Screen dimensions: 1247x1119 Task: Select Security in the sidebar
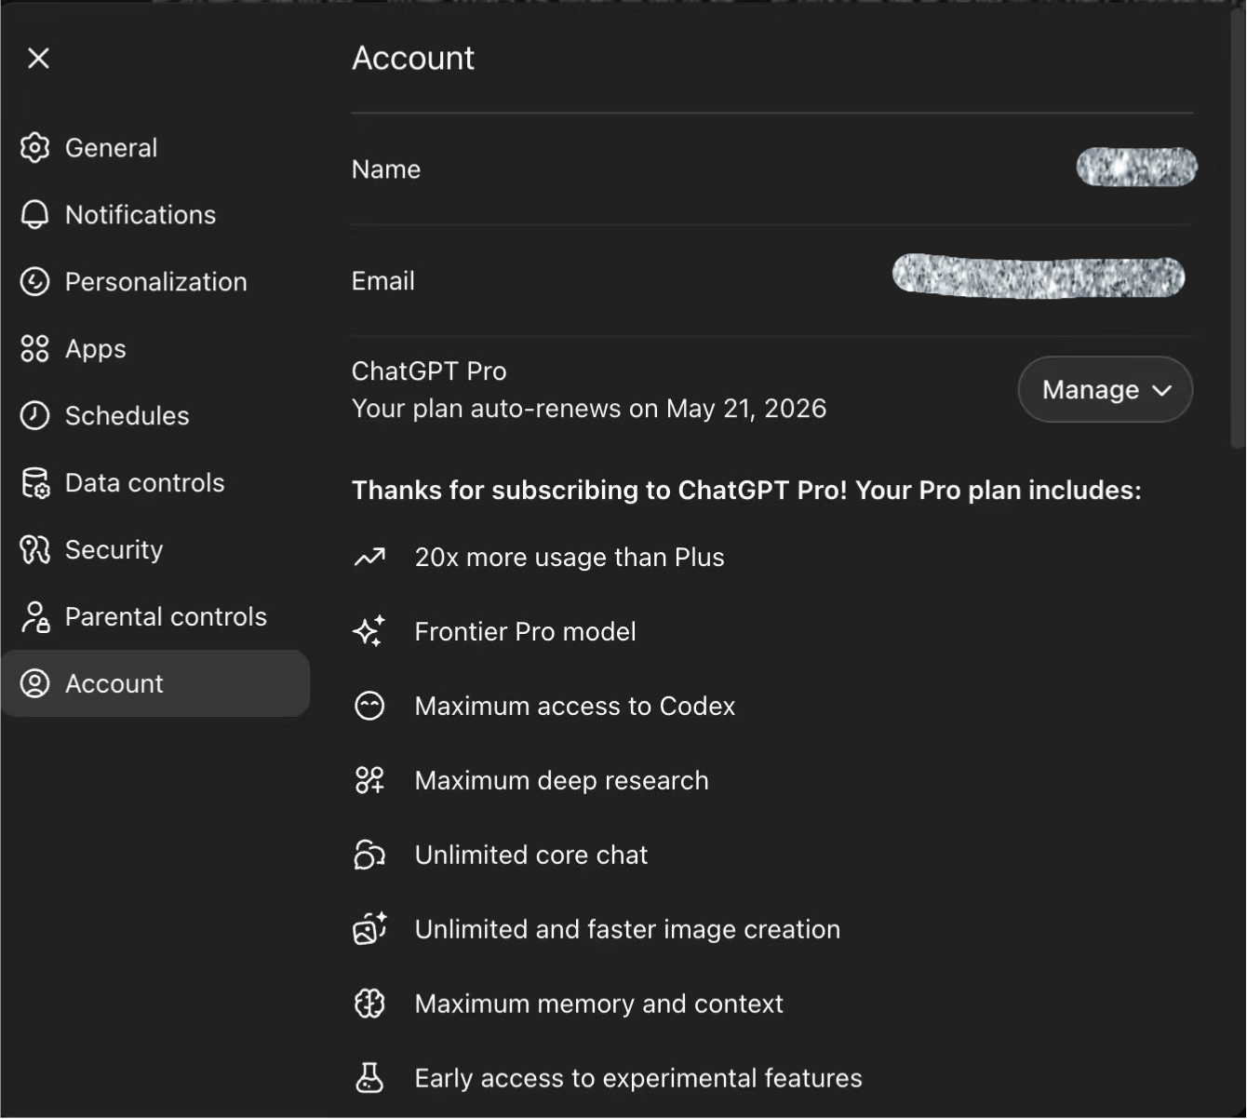(114, 550)
